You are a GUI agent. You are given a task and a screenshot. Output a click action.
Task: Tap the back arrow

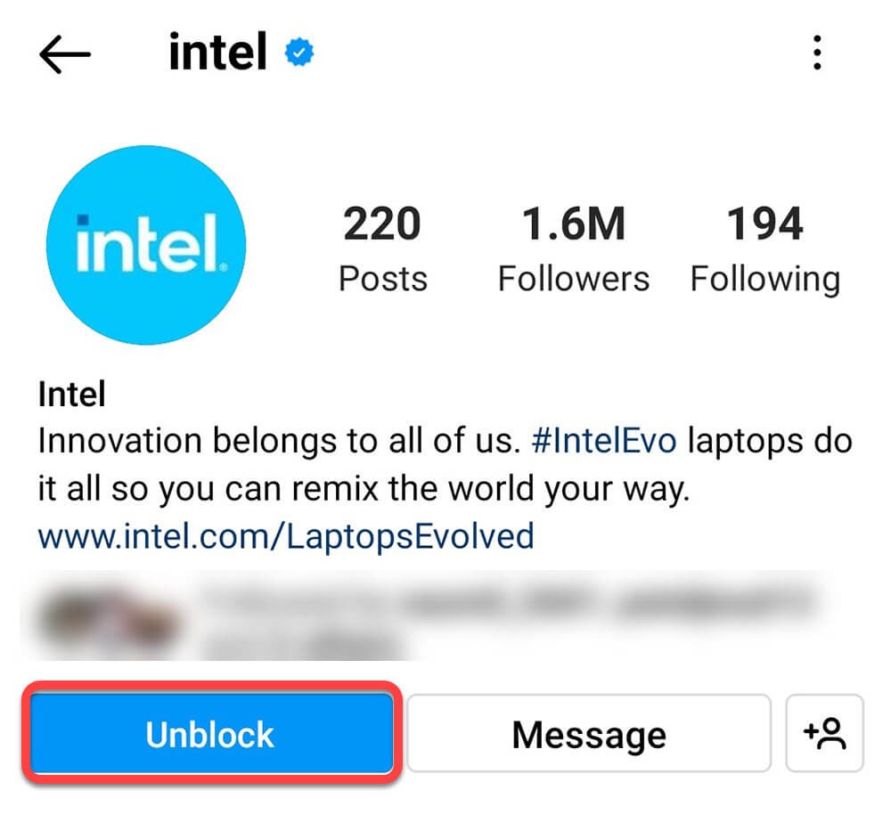coord(65,54)
